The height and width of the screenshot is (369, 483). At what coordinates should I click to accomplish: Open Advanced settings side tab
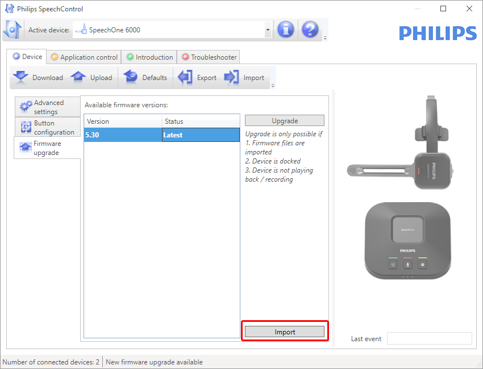(48, 107)
